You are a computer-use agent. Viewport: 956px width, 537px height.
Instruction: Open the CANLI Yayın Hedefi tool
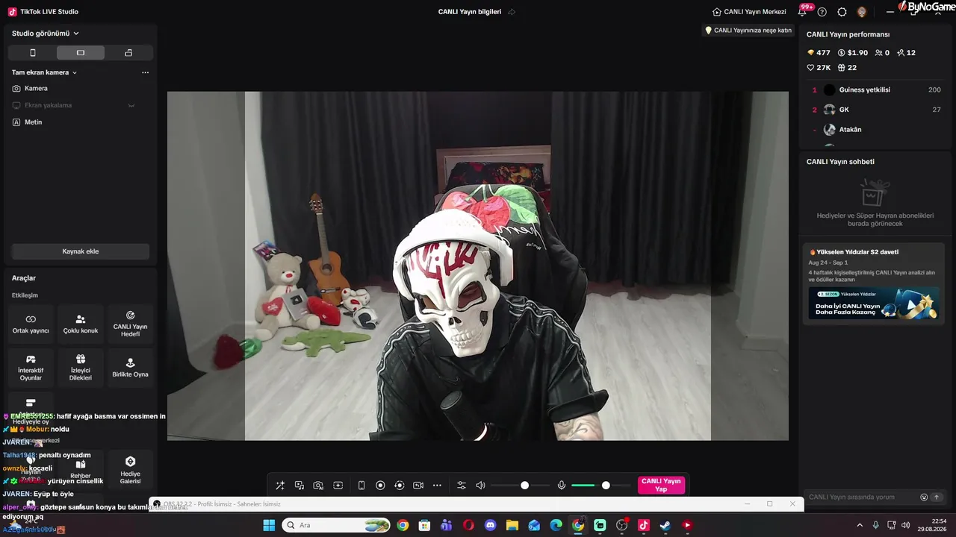[130, 324]
